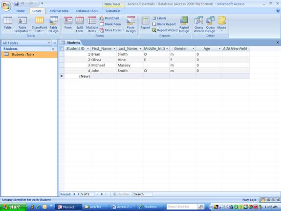Select the Create ribbon tab
Viewport: 281px width, 211px height.
pos(37,11)
